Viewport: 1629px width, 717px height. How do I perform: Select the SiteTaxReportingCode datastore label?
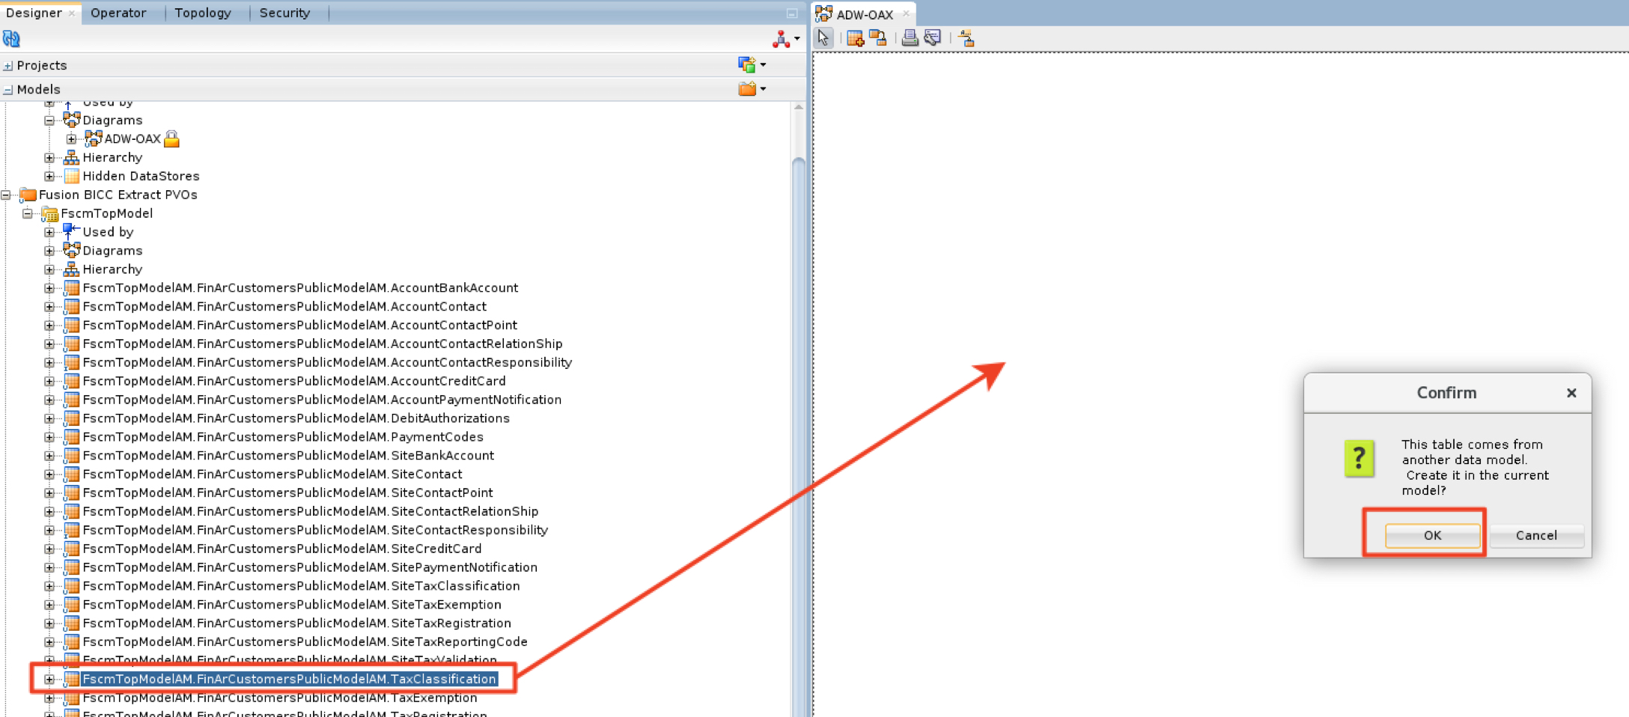[x=305, y=642]
